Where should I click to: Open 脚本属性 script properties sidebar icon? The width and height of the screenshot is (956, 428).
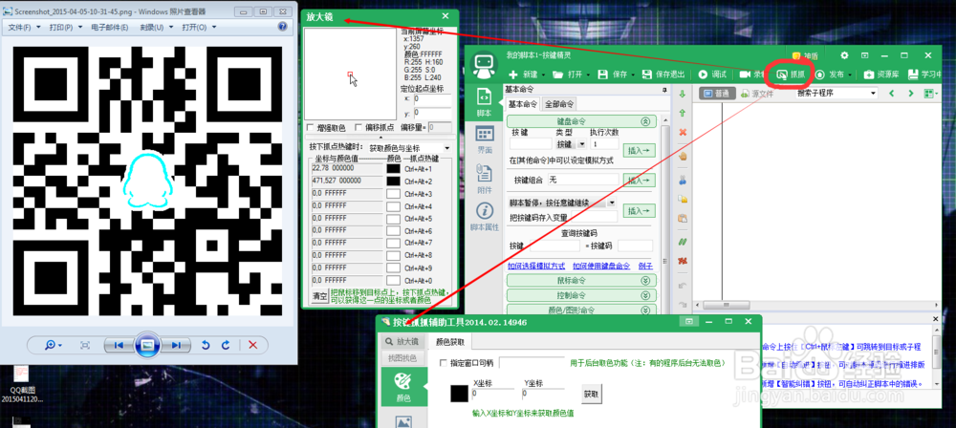(484, 217)
